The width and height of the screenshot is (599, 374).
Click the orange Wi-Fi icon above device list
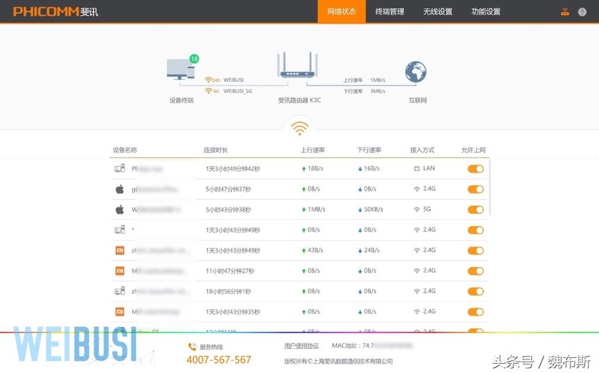click(299, 128)
